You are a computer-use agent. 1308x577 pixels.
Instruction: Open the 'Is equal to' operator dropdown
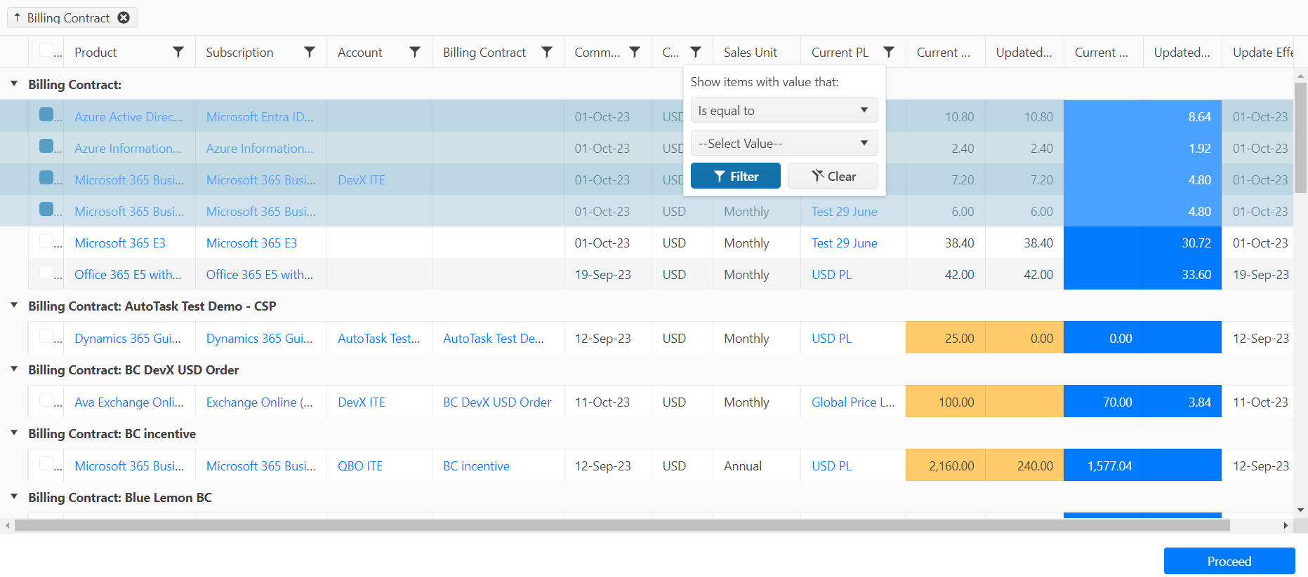(784, 110)
